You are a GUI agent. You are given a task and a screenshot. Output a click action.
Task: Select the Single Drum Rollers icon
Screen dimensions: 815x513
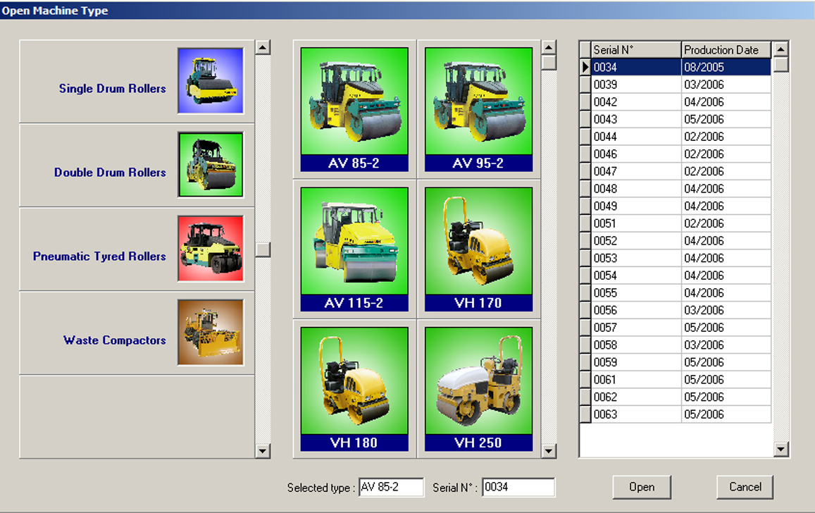211,80
